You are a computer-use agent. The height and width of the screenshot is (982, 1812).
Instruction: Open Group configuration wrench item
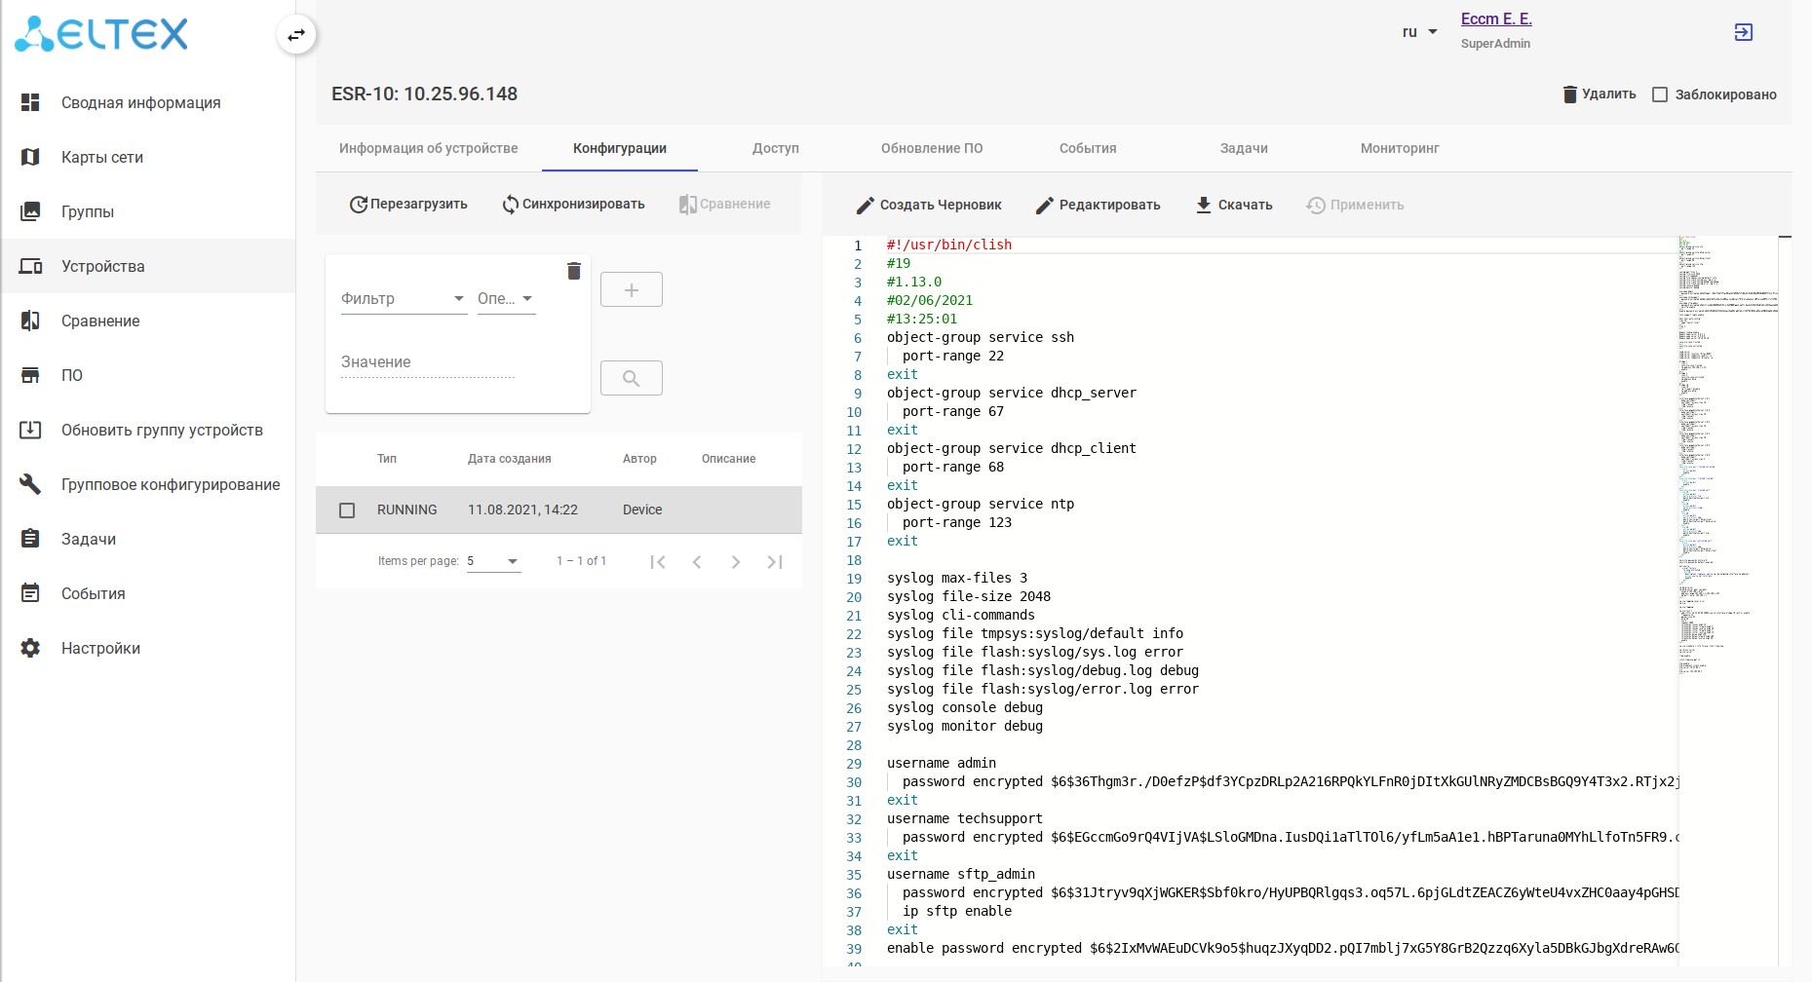pos(31,484)
